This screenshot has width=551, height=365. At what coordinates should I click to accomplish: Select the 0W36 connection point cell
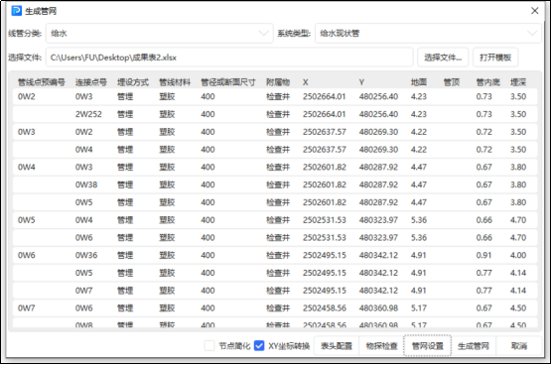point(86,255)
